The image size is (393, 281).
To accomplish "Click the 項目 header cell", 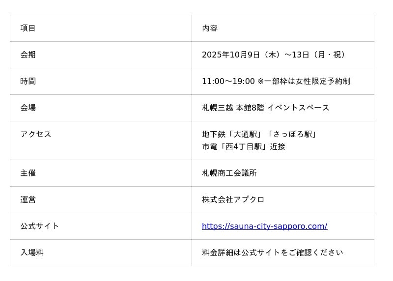I will (28, 28).
